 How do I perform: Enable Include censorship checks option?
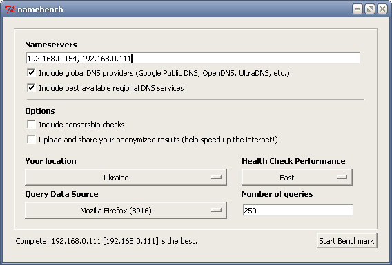(31, 124)
